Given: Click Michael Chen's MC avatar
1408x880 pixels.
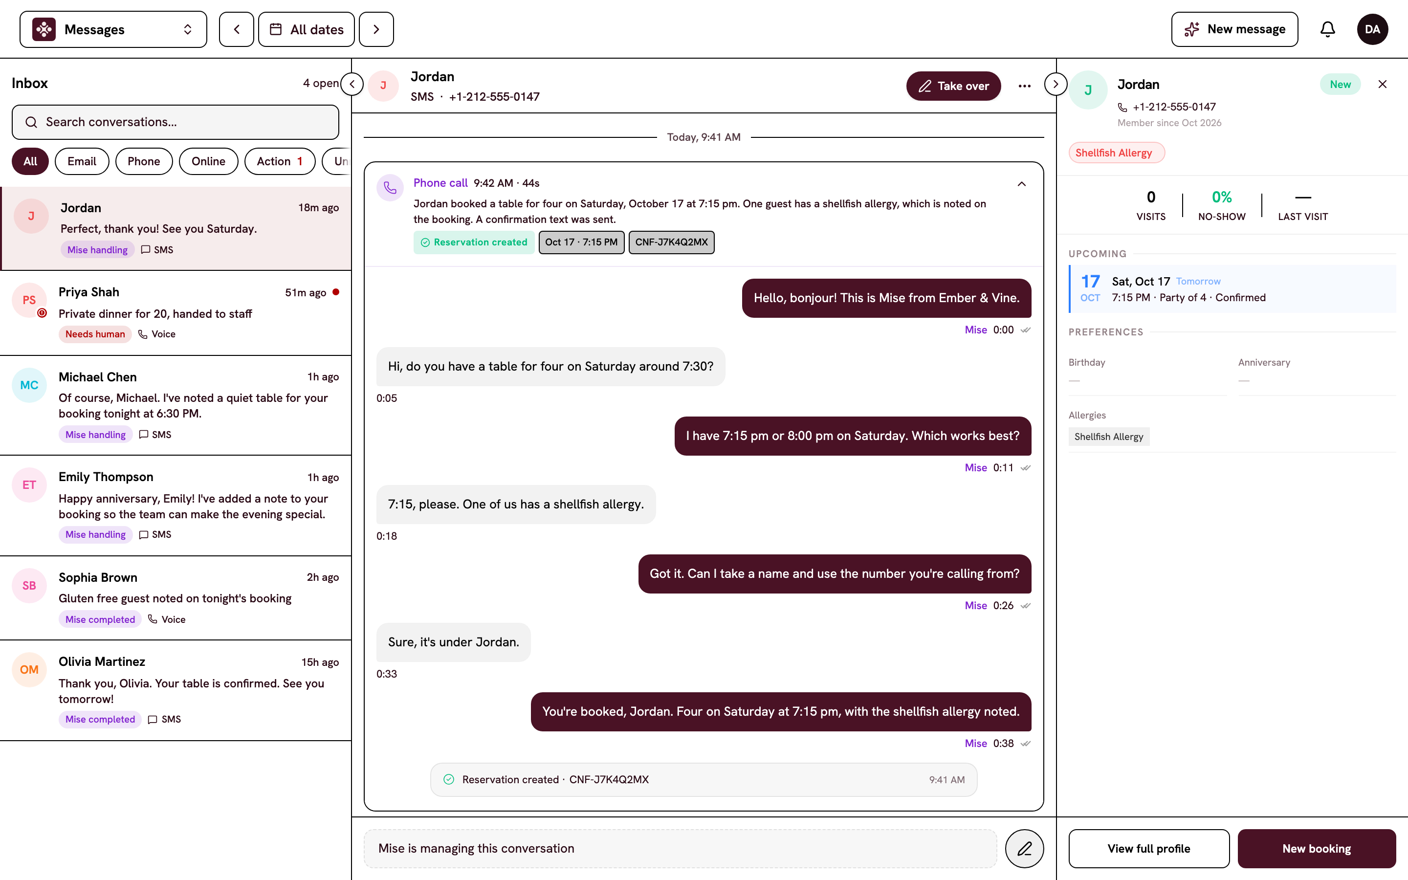Looking at the screenshot, I should [29, 385].
